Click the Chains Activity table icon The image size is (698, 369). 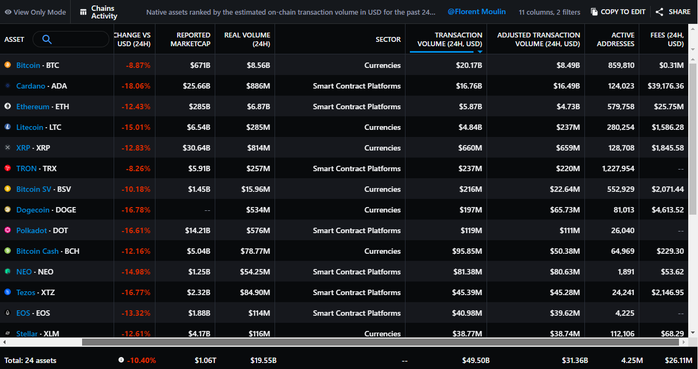click(x=83, y=12)
